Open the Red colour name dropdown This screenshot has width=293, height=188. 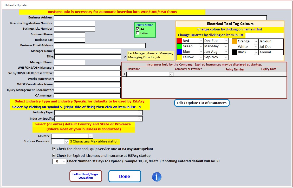click(x=201, y=41)
